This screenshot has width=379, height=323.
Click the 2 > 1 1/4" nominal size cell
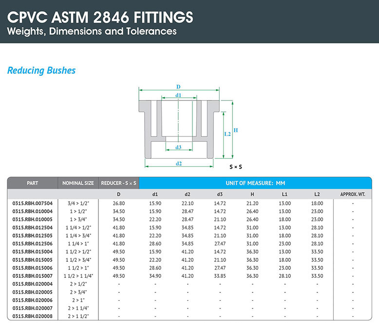click(x=78, y=308)
